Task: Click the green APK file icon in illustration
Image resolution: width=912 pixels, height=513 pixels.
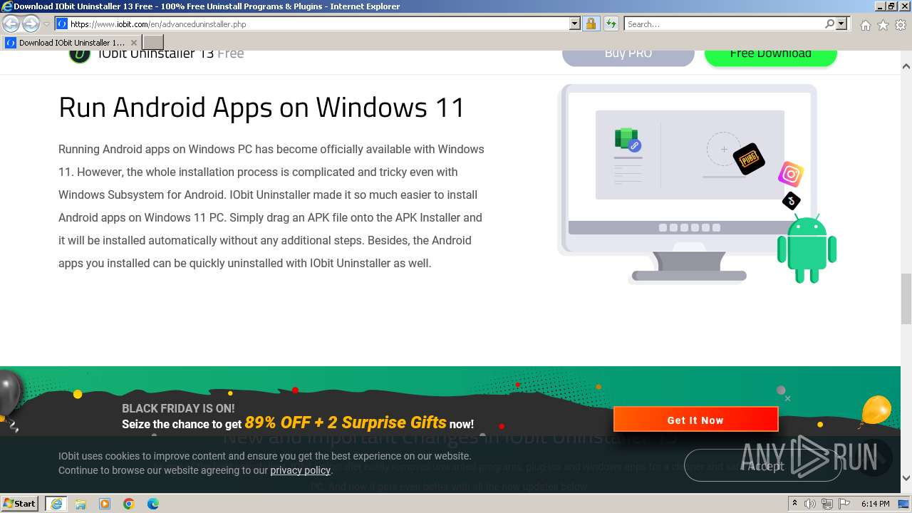Action: coord(627,139)
